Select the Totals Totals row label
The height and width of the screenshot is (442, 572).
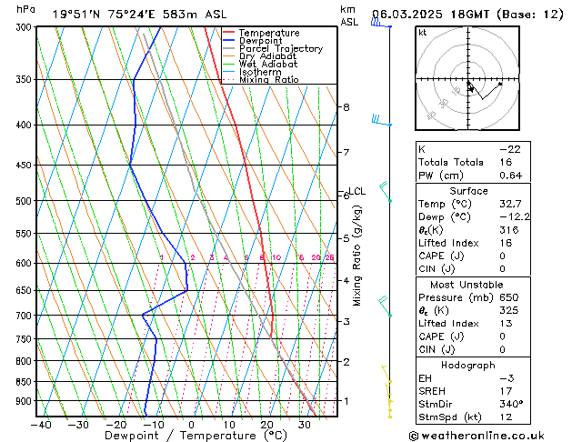[x=451, y=162]
